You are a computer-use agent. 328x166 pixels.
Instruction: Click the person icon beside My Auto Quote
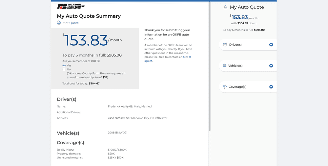[x=225, y=7]
